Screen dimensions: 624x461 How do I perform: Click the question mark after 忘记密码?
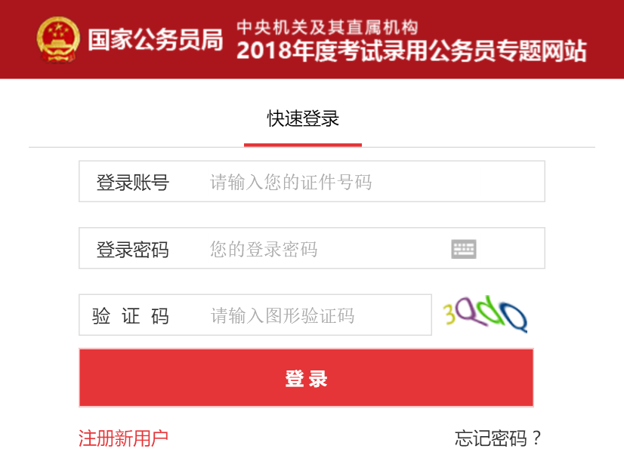click(536, 438)
